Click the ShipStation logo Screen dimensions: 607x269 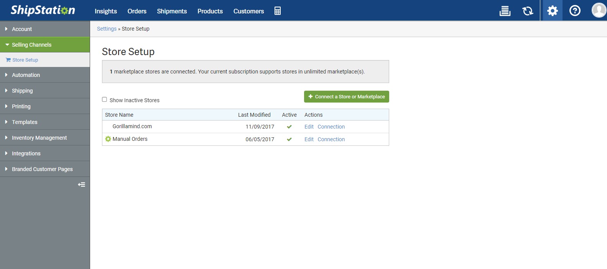[x=43, y=10]
